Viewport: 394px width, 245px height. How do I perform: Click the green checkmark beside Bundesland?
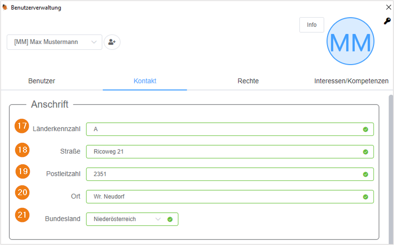click(x=170, y=220)
